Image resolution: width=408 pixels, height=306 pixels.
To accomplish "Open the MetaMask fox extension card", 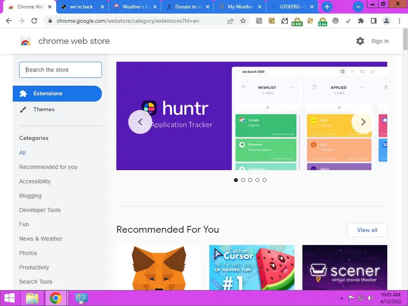I will coord(159,267).
